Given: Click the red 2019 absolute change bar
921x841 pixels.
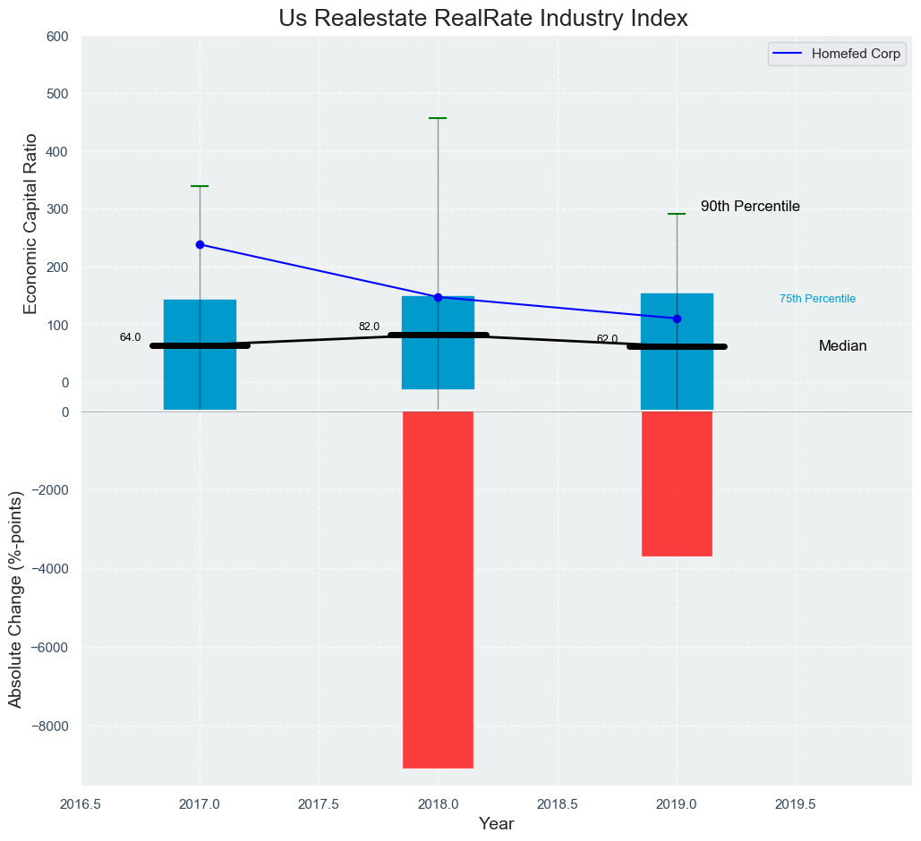Looking at the screenshot, I should tap(677, 483).
